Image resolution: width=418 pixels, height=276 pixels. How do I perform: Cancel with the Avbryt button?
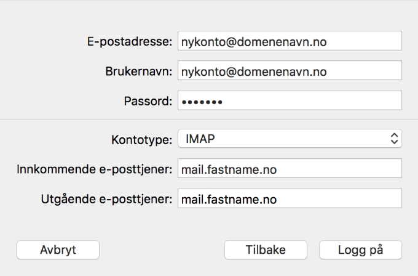[x=58, y=250]
